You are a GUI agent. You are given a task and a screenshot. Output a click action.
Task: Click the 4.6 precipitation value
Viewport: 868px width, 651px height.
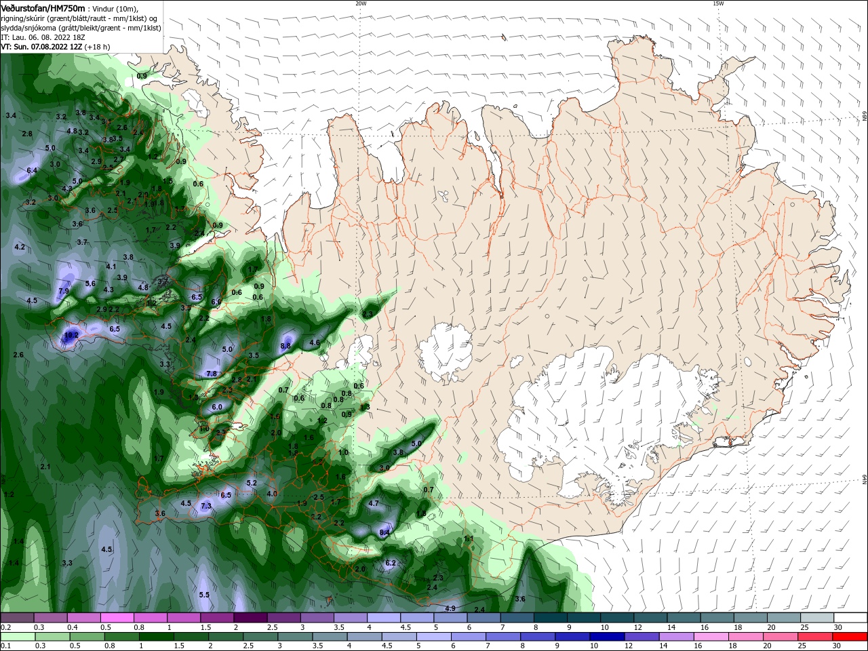pos(315,343)
